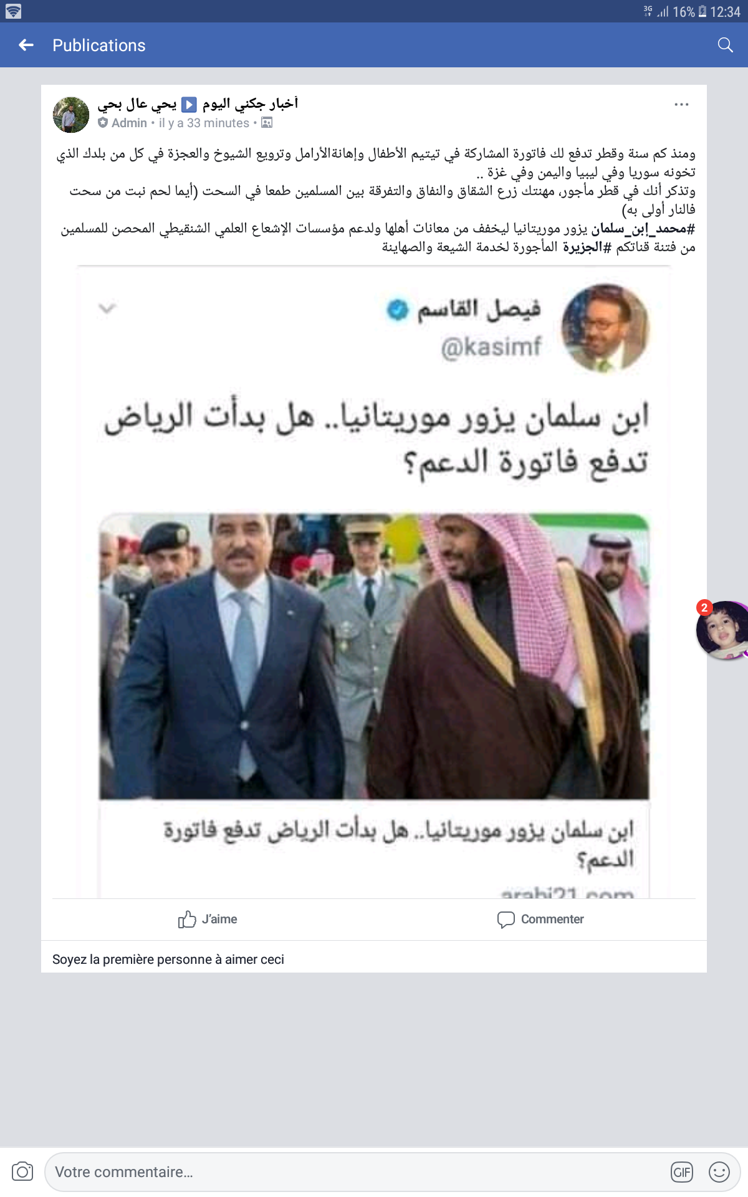Click the #الجزيرة hashtag link
The height and width of the screenshot is (1197, 748).
pos(587,248)
